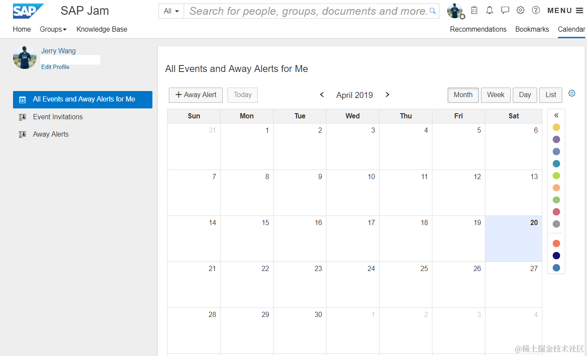Open Bookmarks tab

[532, 29]
